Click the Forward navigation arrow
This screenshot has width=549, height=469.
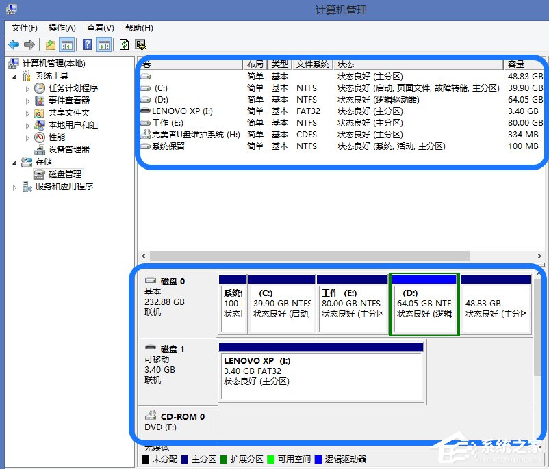(28, 44)
